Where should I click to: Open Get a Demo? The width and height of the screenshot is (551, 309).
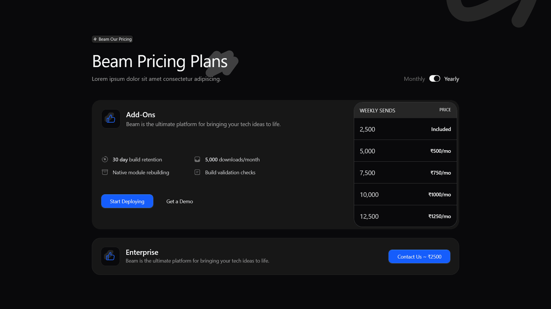pyautogui.click(x=179, y=201)
